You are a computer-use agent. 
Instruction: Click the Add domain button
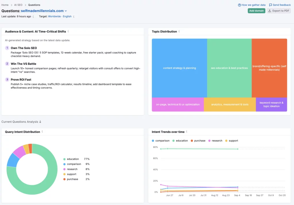click(256, 11)
